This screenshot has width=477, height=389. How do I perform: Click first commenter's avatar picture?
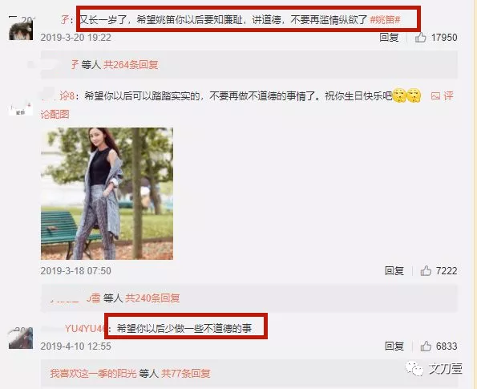[x=21, y=30]
